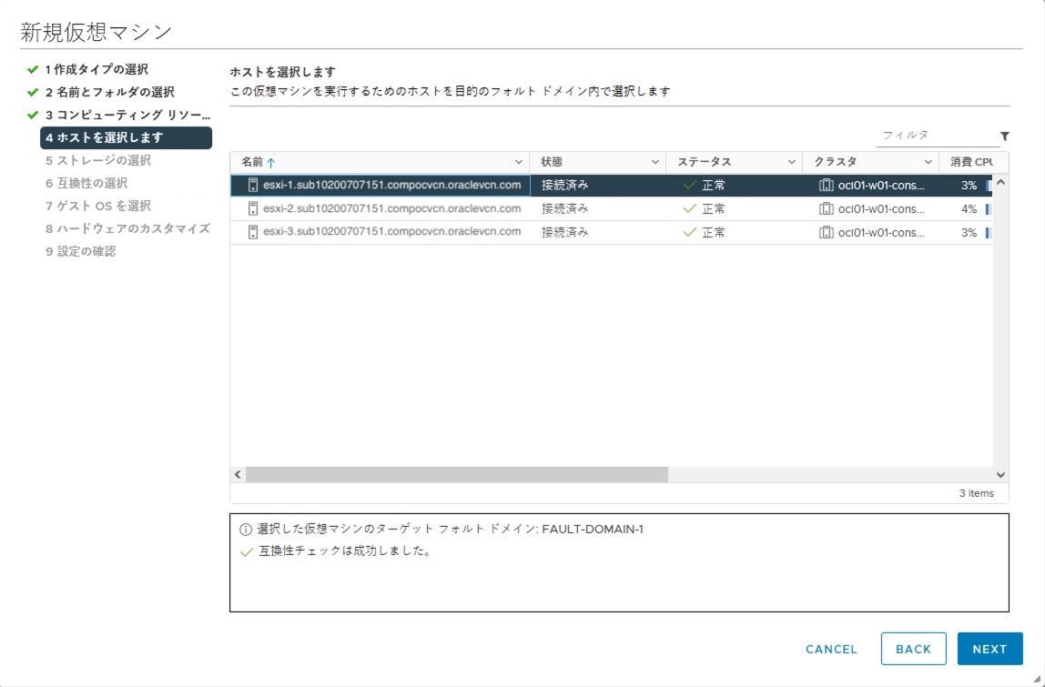Click info icon beside target fault domain message
This screenshot has height=687, width=1045.
tap(246, 530)
